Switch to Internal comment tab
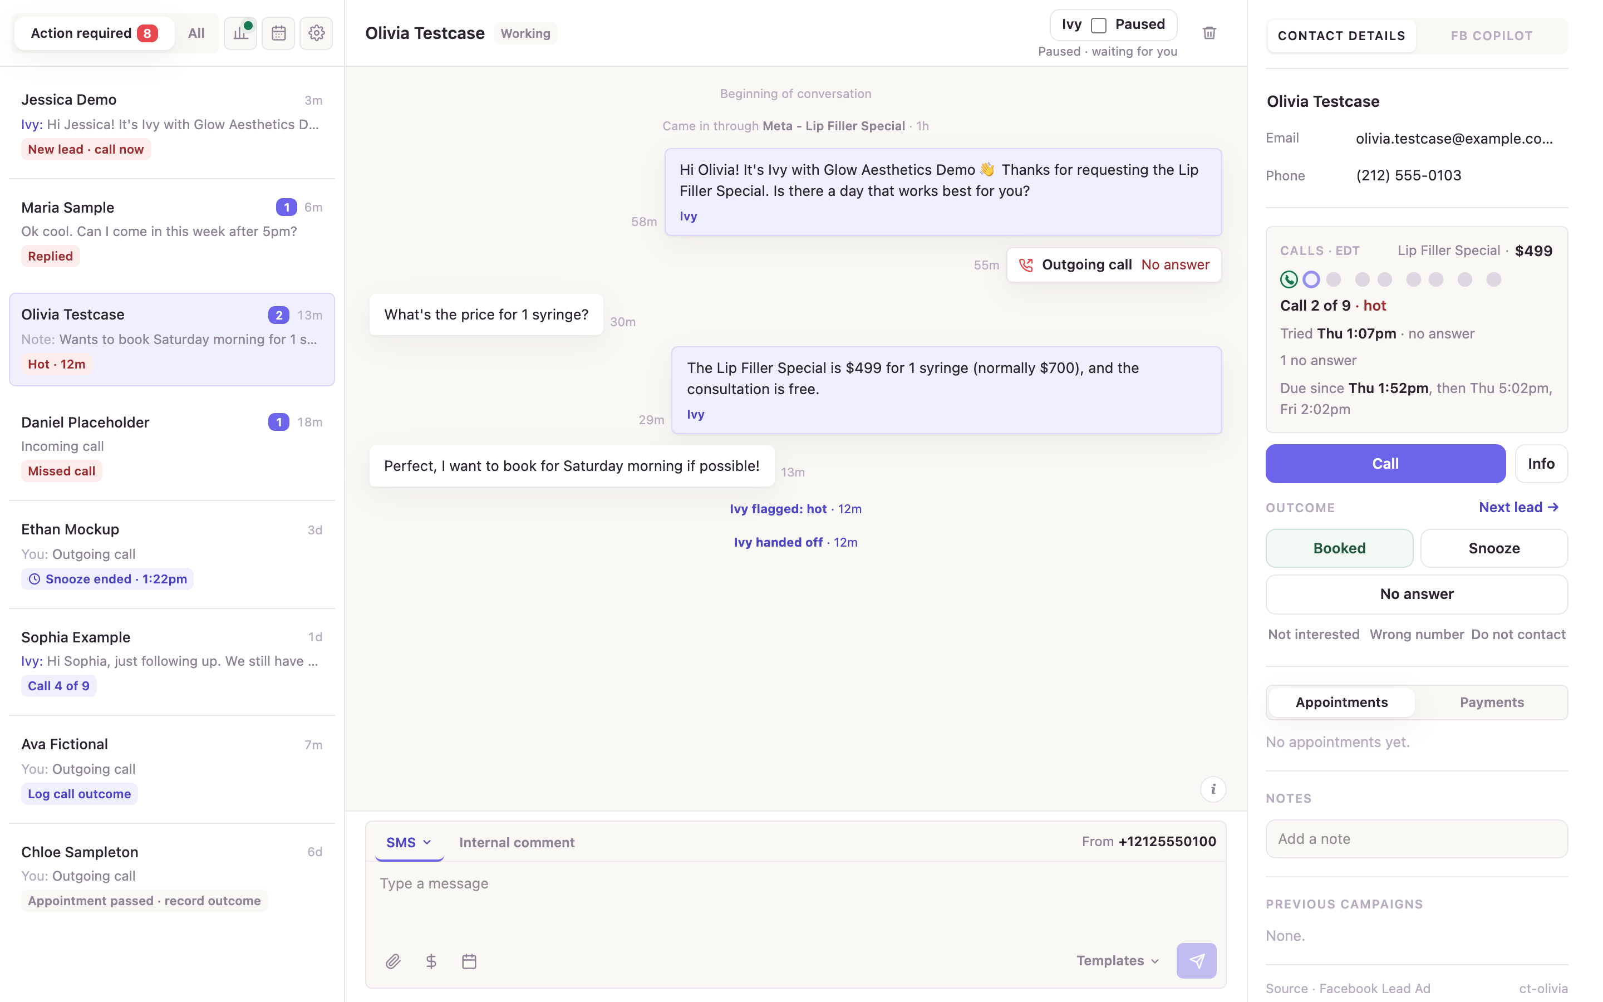Screen dimensions: 1603x1002 click(517, 842)
